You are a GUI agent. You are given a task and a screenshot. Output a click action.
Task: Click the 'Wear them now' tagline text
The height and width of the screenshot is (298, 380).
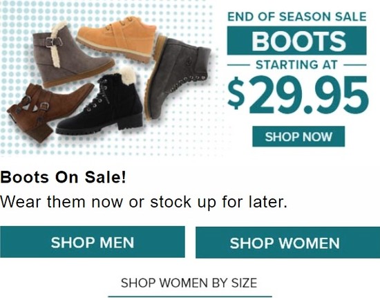[144, 202]
